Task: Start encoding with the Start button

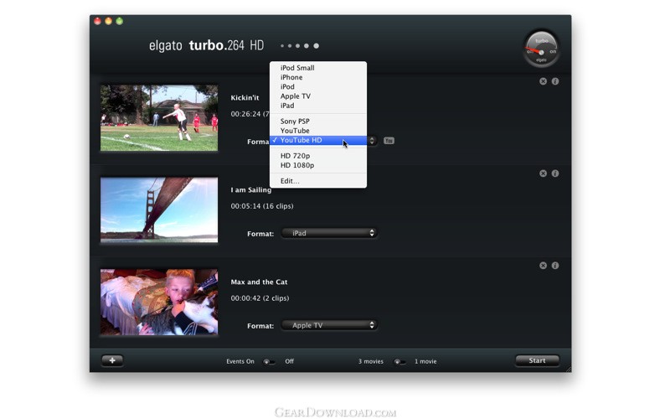Action: point(537,360)
